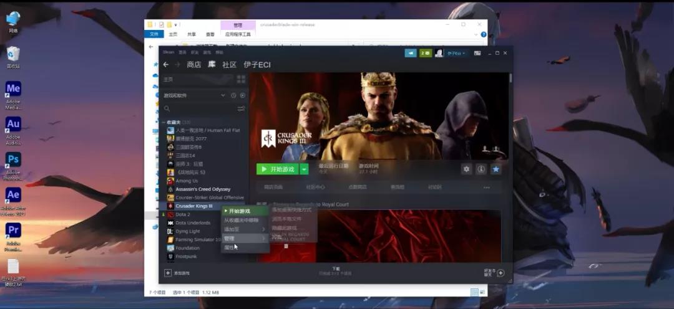Click the green 开始游戏 play button

point(278,169)
